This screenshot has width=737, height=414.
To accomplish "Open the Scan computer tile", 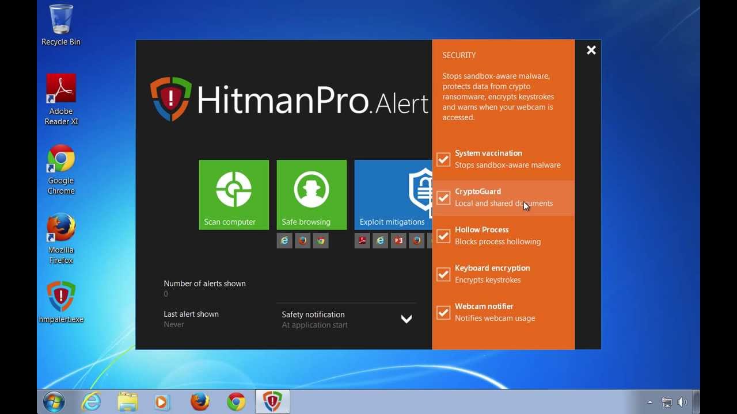I will click(234, 195).
